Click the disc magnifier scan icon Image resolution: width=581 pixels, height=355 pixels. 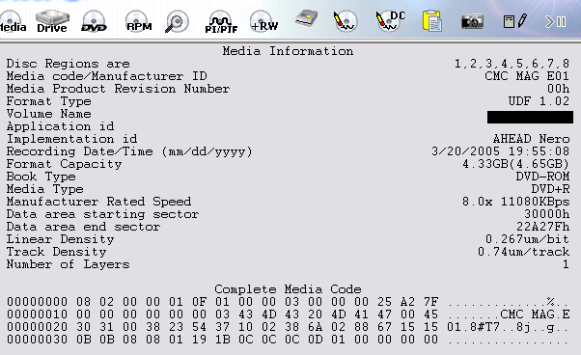[177, 21]
